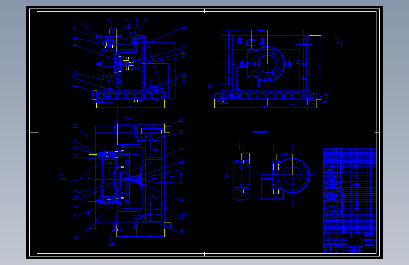Click the B section marker at upper right
The image size is (409, 265).
coord(338,43)
